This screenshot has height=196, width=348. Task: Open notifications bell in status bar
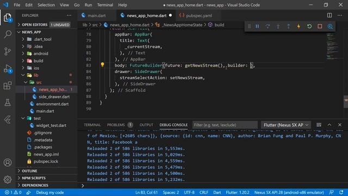[x=341, y=192]
